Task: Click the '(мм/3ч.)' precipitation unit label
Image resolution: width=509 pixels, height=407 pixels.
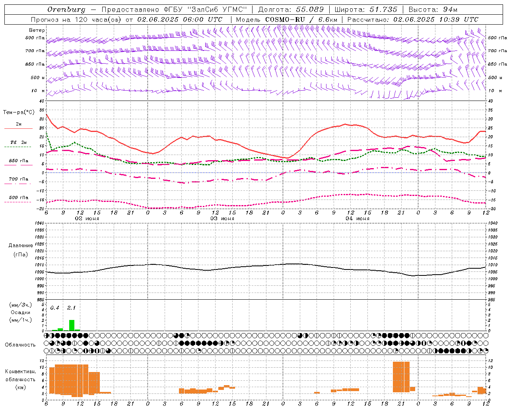Action: pyautogui.click(x=21, y=305)
